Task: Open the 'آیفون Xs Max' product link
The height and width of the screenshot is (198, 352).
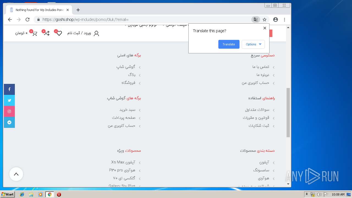Action: [123, 162]
